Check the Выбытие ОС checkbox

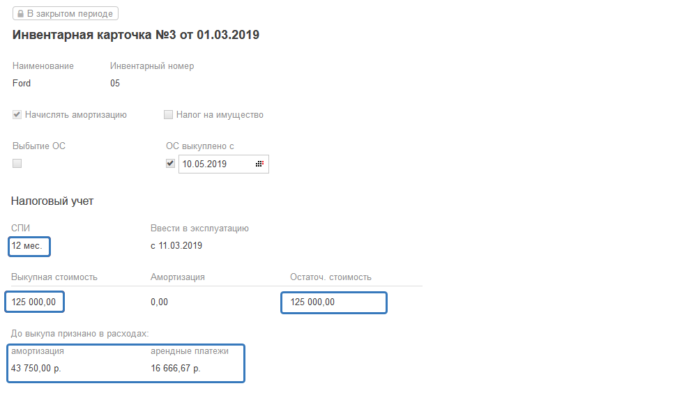pyautogui.click(x=17, y=163)
